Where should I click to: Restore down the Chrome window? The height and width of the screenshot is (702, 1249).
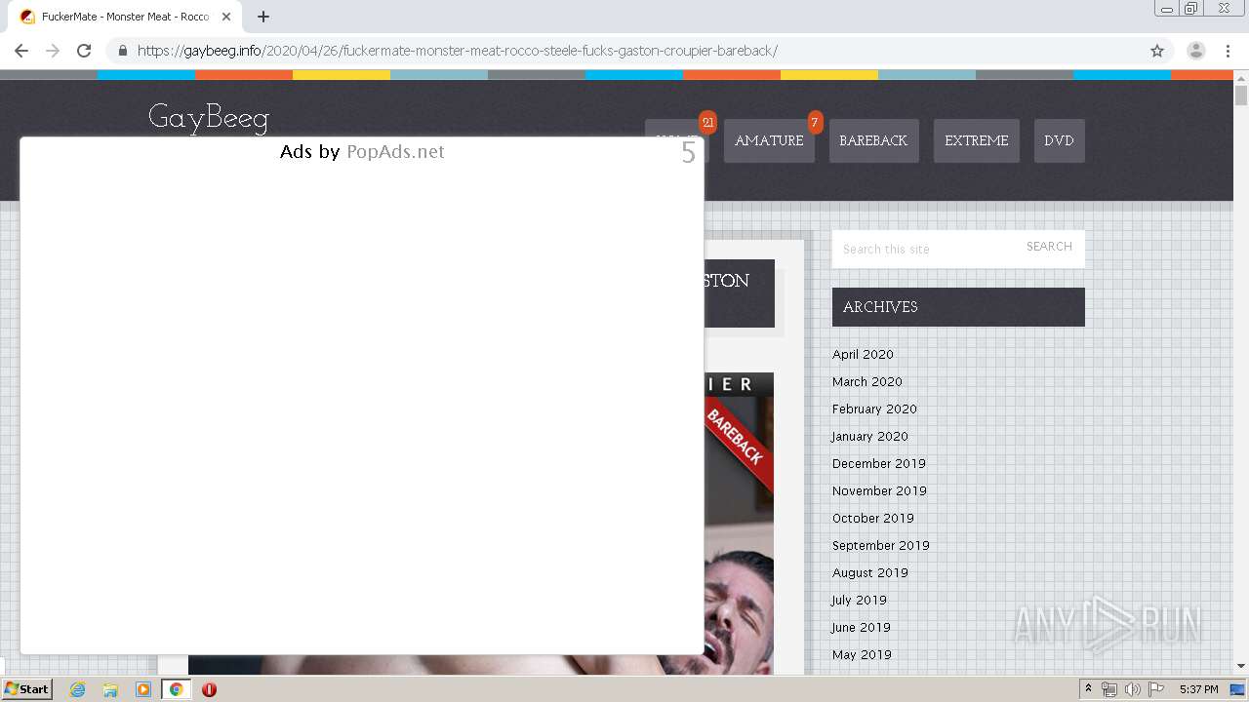[x=1190, y=9]
